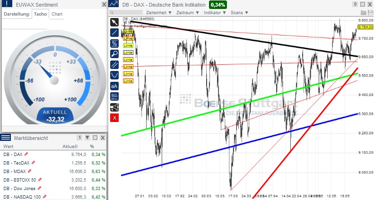
Task: Click the 1 counter button in Marktübersicht header
Action: (79, 138)
